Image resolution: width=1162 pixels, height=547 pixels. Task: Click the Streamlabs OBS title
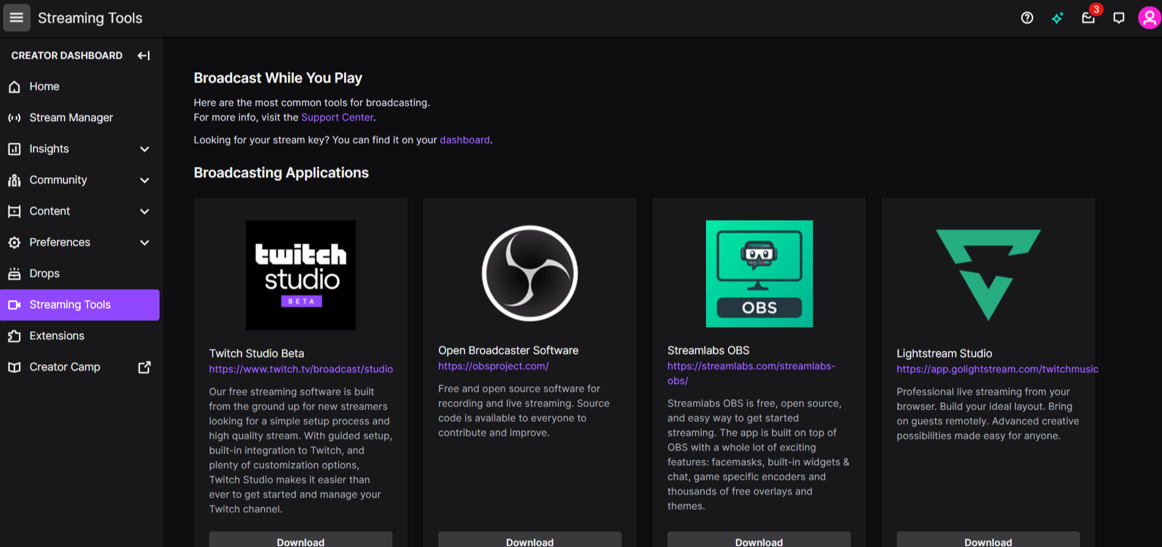[x=708, y=350]
